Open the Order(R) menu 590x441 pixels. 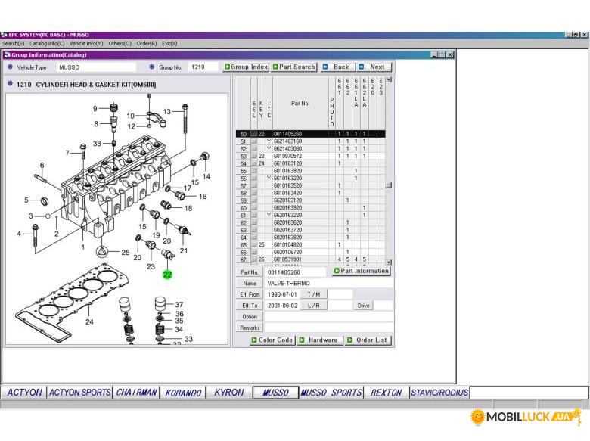coord(147,44)
